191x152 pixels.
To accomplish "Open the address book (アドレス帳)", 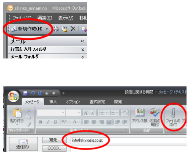I will point(139,116).
